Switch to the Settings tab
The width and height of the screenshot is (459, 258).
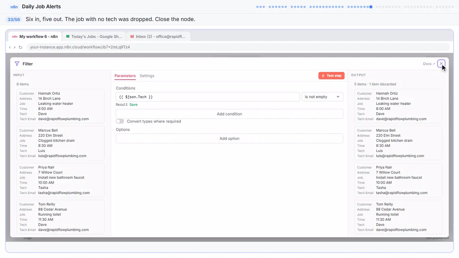147,76
